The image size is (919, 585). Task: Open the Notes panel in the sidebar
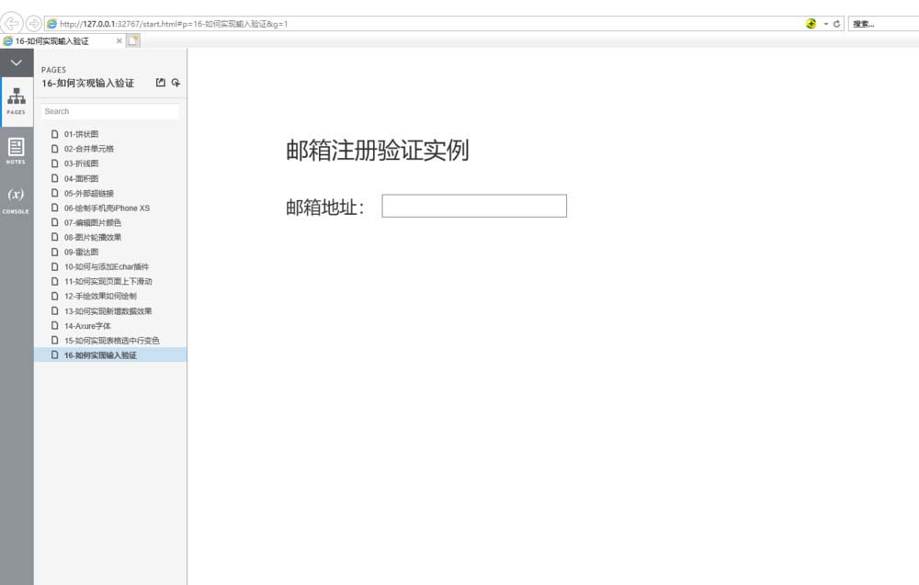pyautogui.click(x=16, y=150)
